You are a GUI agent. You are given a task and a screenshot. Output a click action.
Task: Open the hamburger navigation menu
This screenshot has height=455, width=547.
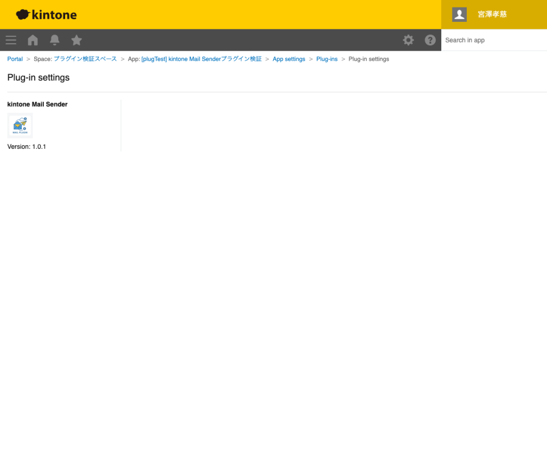point(11,40)
